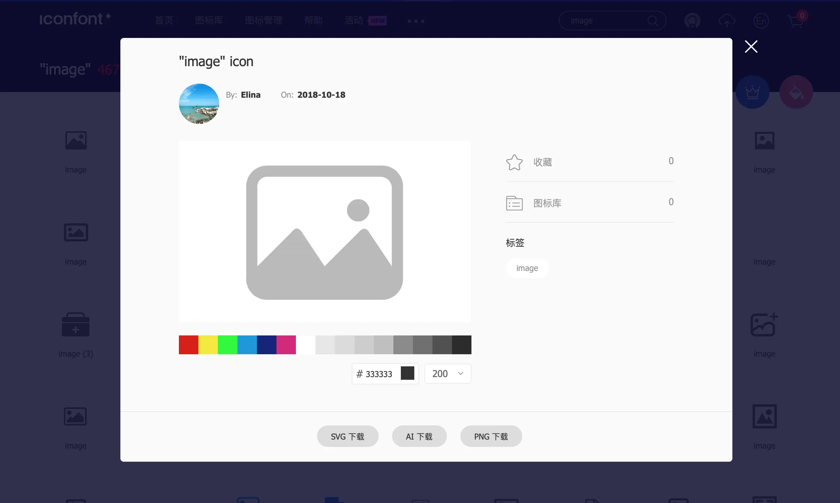Open the shopping cart icon

[795, 21]
